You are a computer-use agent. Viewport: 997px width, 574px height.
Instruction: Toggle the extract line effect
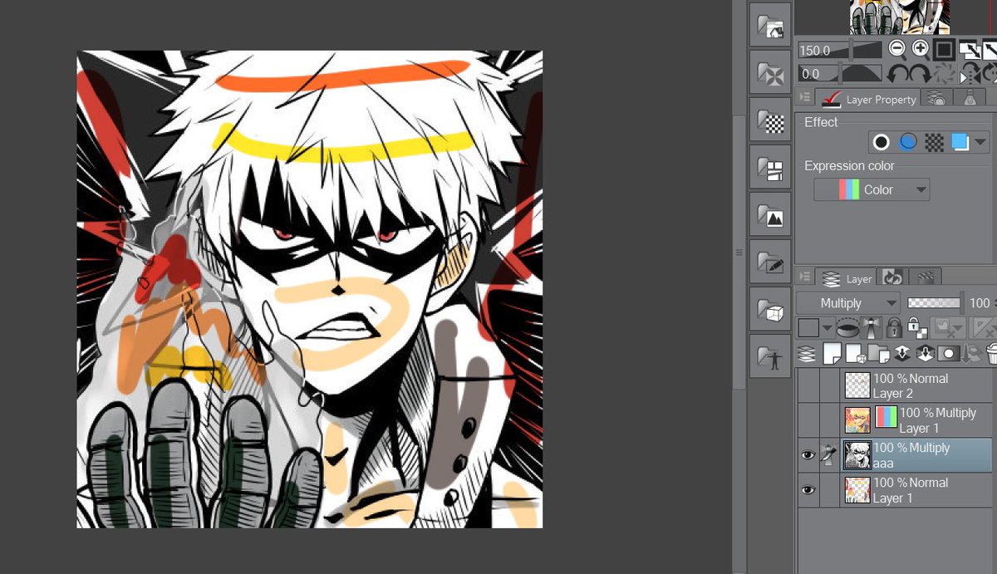pyautogui.click(x=908, y=142)
